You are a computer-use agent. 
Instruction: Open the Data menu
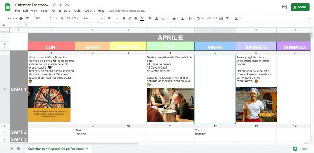pyautogui.click(x=67, y=11)
